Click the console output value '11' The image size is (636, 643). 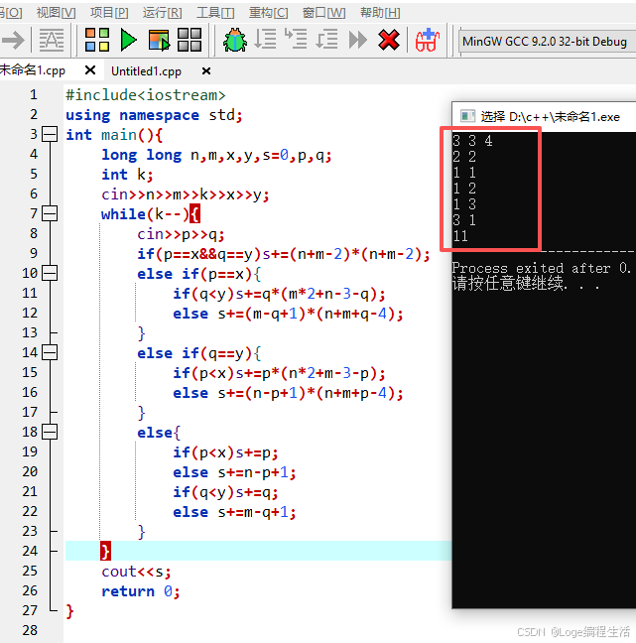460,236
